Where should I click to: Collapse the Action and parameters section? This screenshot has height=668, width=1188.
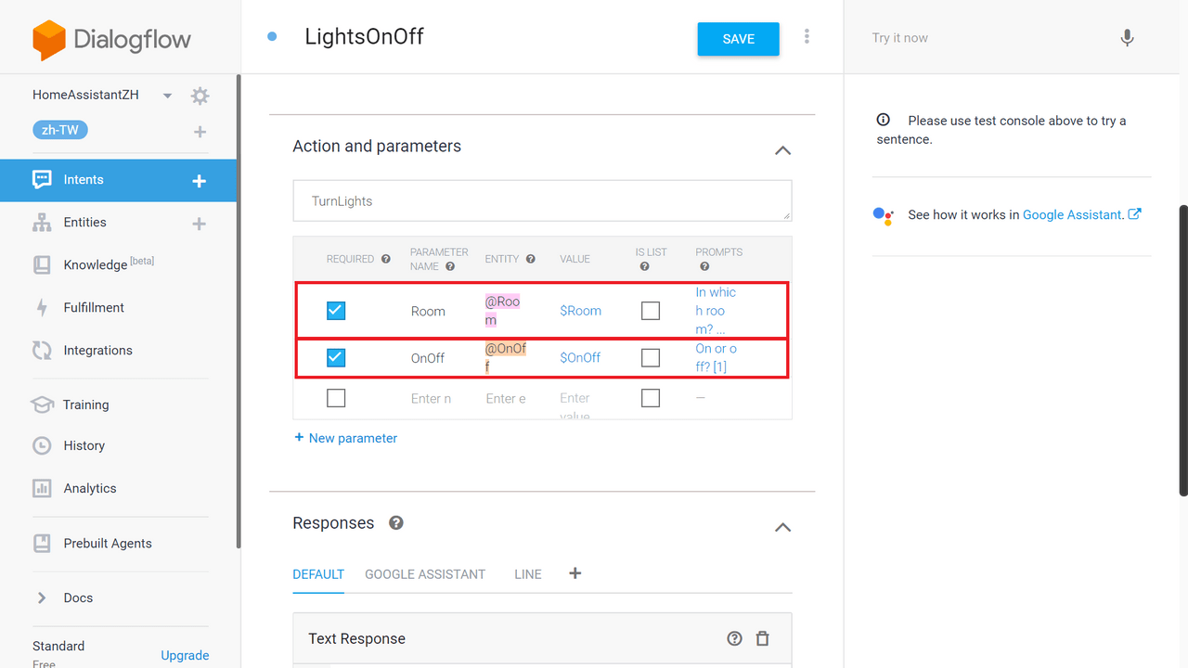point(782,150)
